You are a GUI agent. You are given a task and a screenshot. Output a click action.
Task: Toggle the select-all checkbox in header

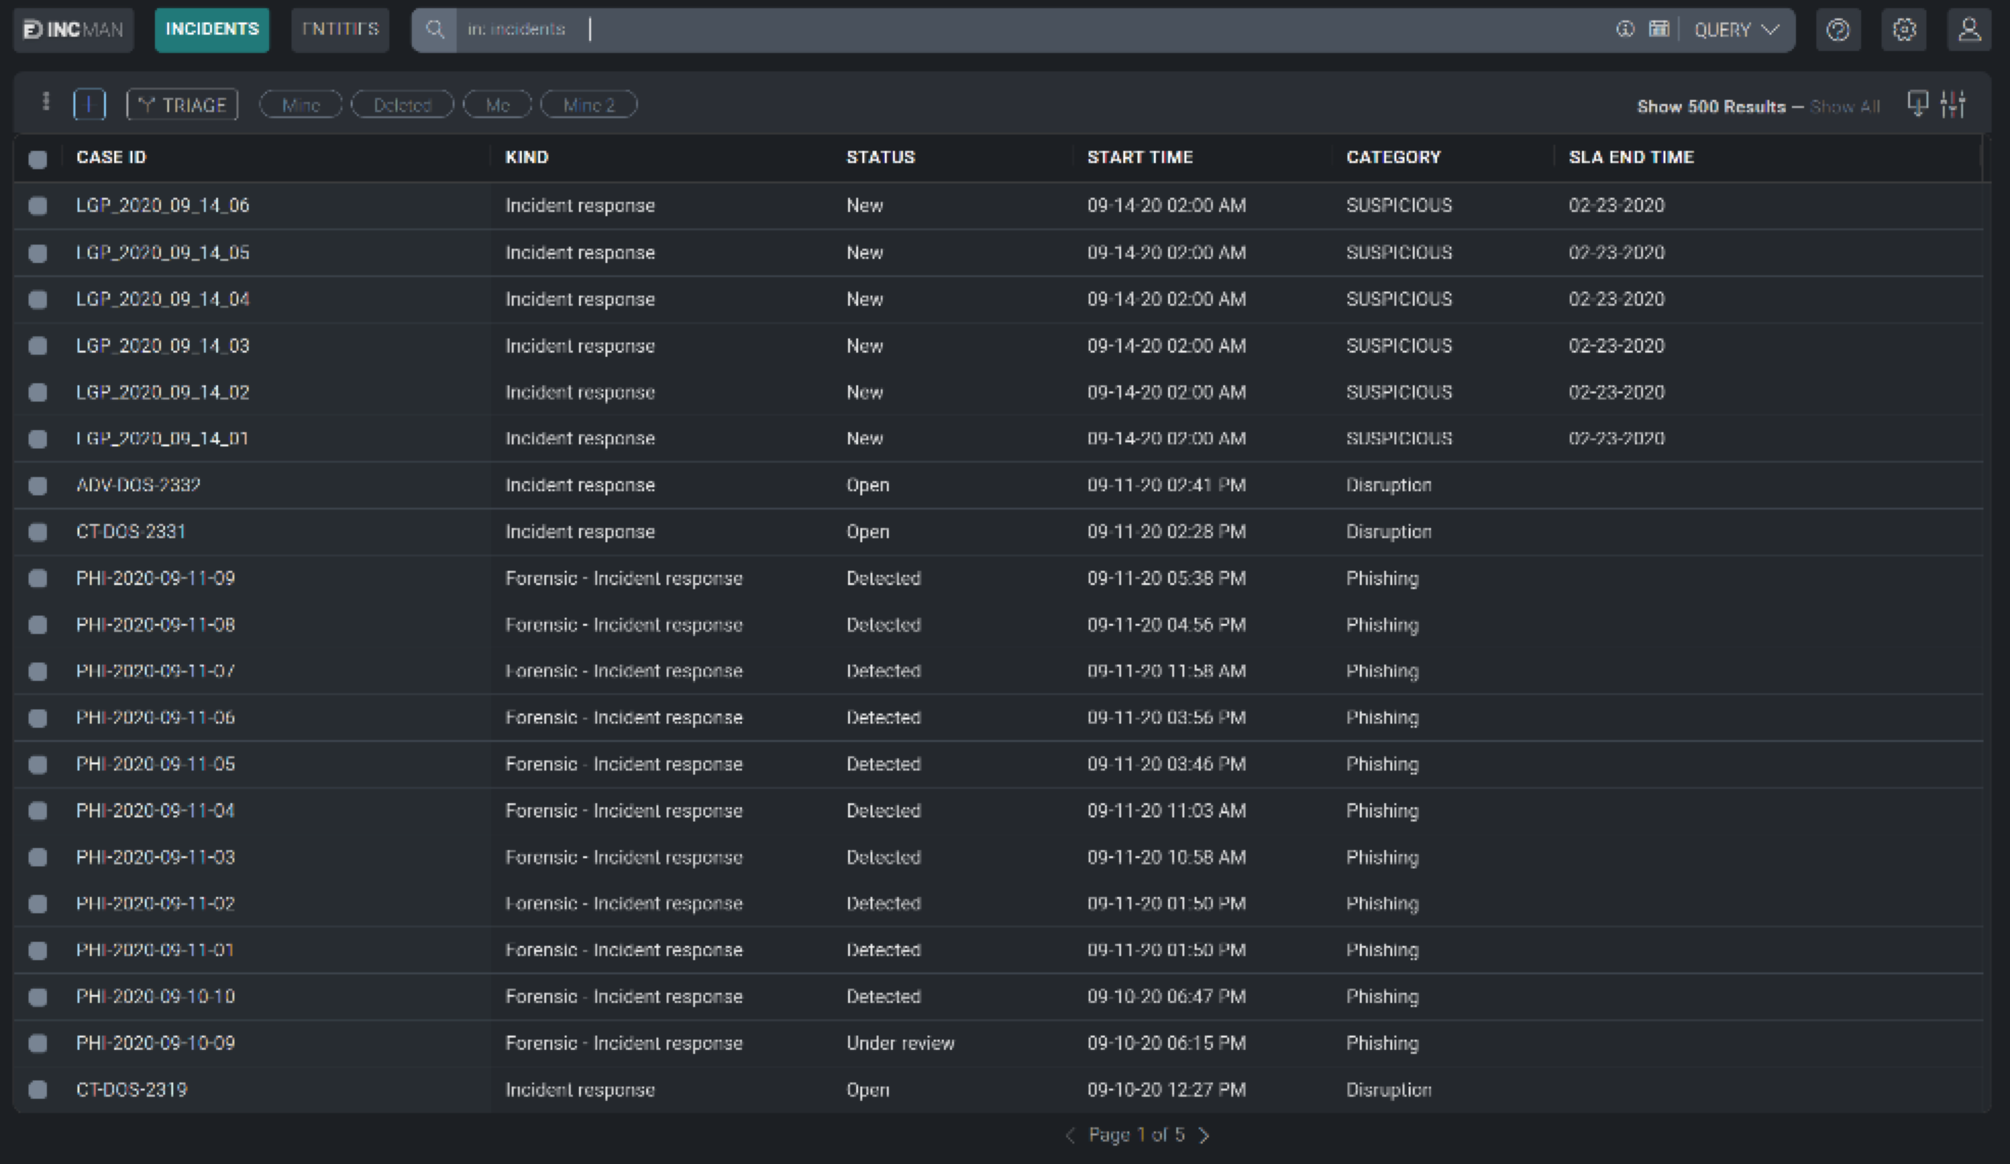pyautogui.click(x=37, y=159)
